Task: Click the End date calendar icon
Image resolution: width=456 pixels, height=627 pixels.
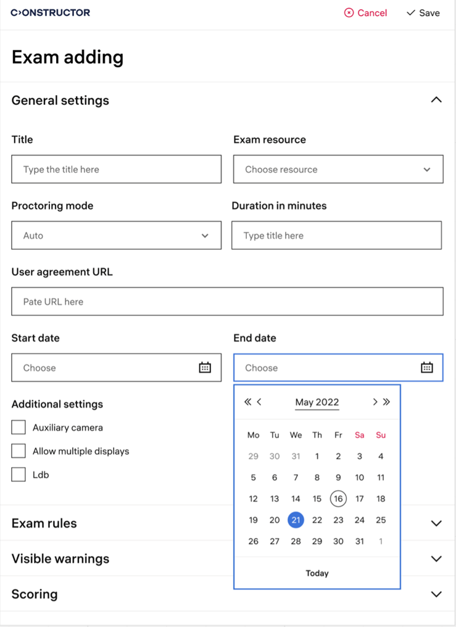Action: point(426,368)
